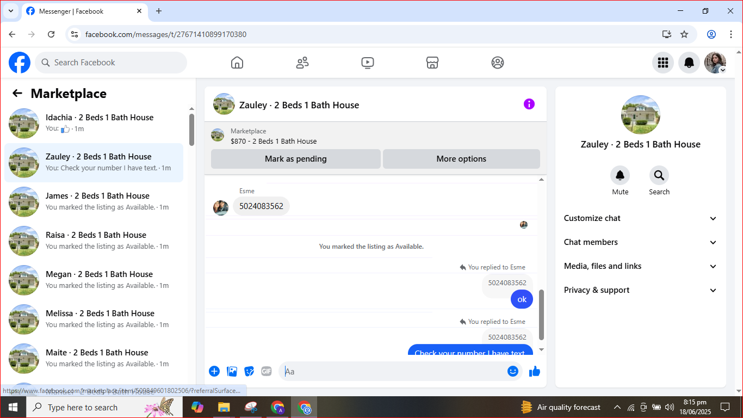Click the conversation list scrollbar
The image size is (743, 418).
[191, 130]
